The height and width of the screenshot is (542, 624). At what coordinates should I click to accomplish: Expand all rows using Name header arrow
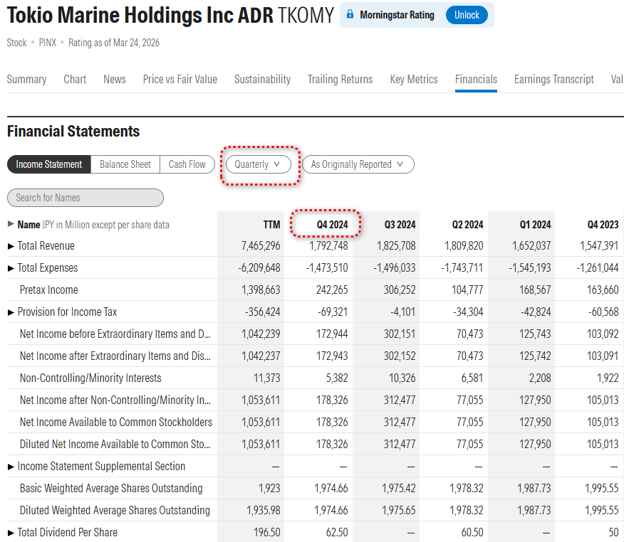click(x=11, y=224)
